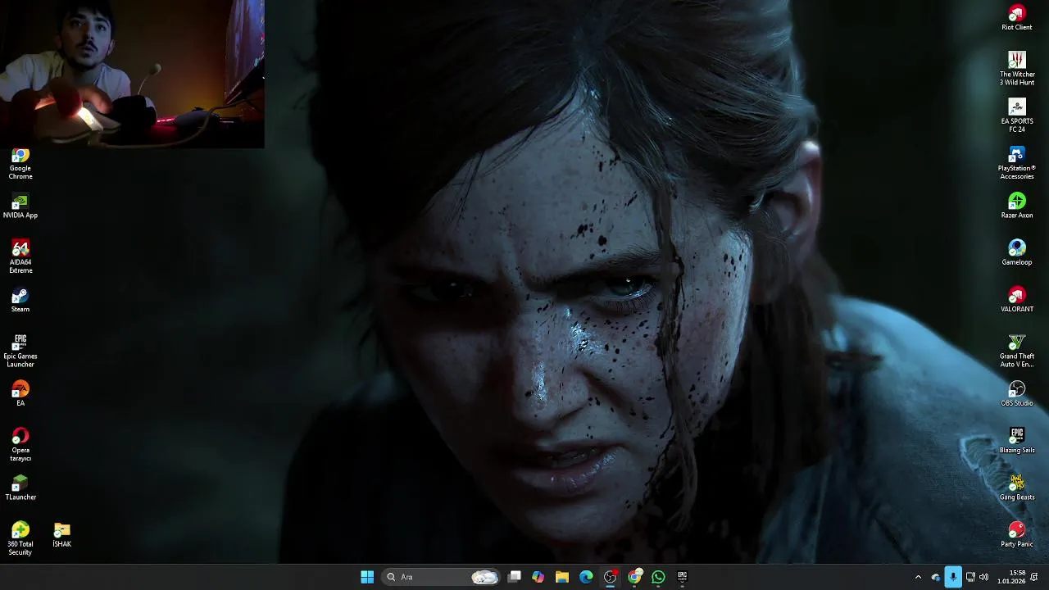Select the Riot Client desktop icon
The height and width of the screenshot is (590, 1049).
[x=1017, y=18]
